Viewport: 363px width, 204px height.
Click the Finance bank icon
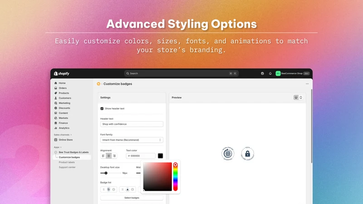point(55,123)
